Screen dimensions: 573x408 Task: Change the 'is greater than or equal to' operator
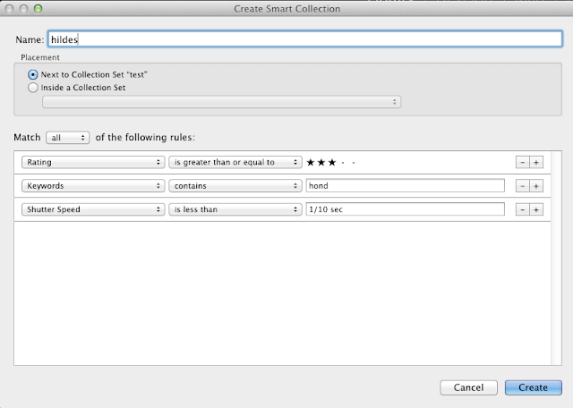pyautogui.click(x=235, y=163)
